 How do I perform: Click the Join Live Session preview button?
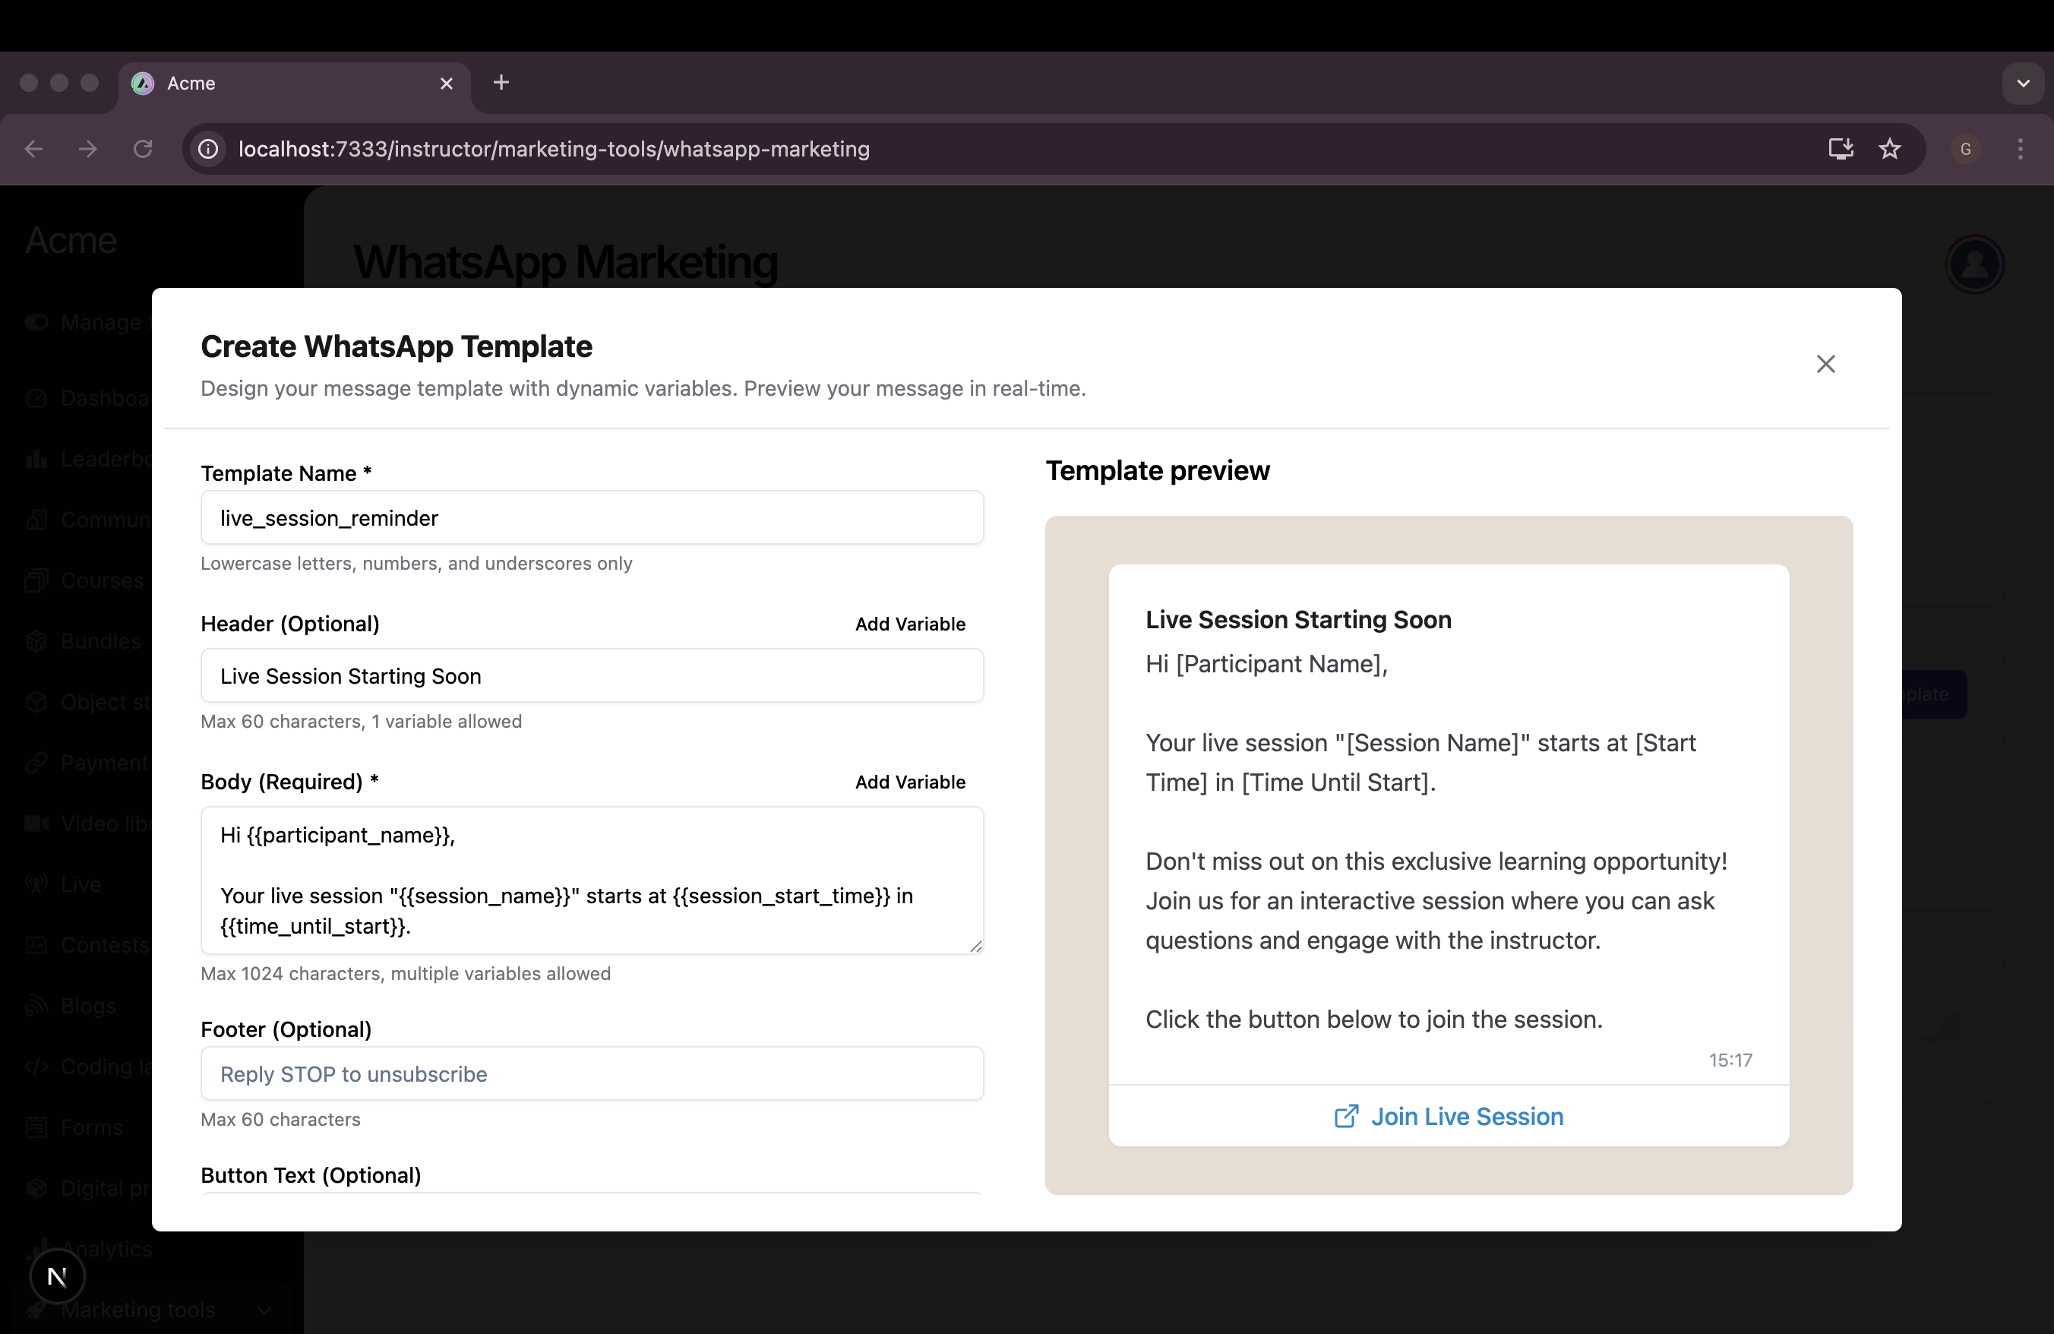coord(1466,1117)
